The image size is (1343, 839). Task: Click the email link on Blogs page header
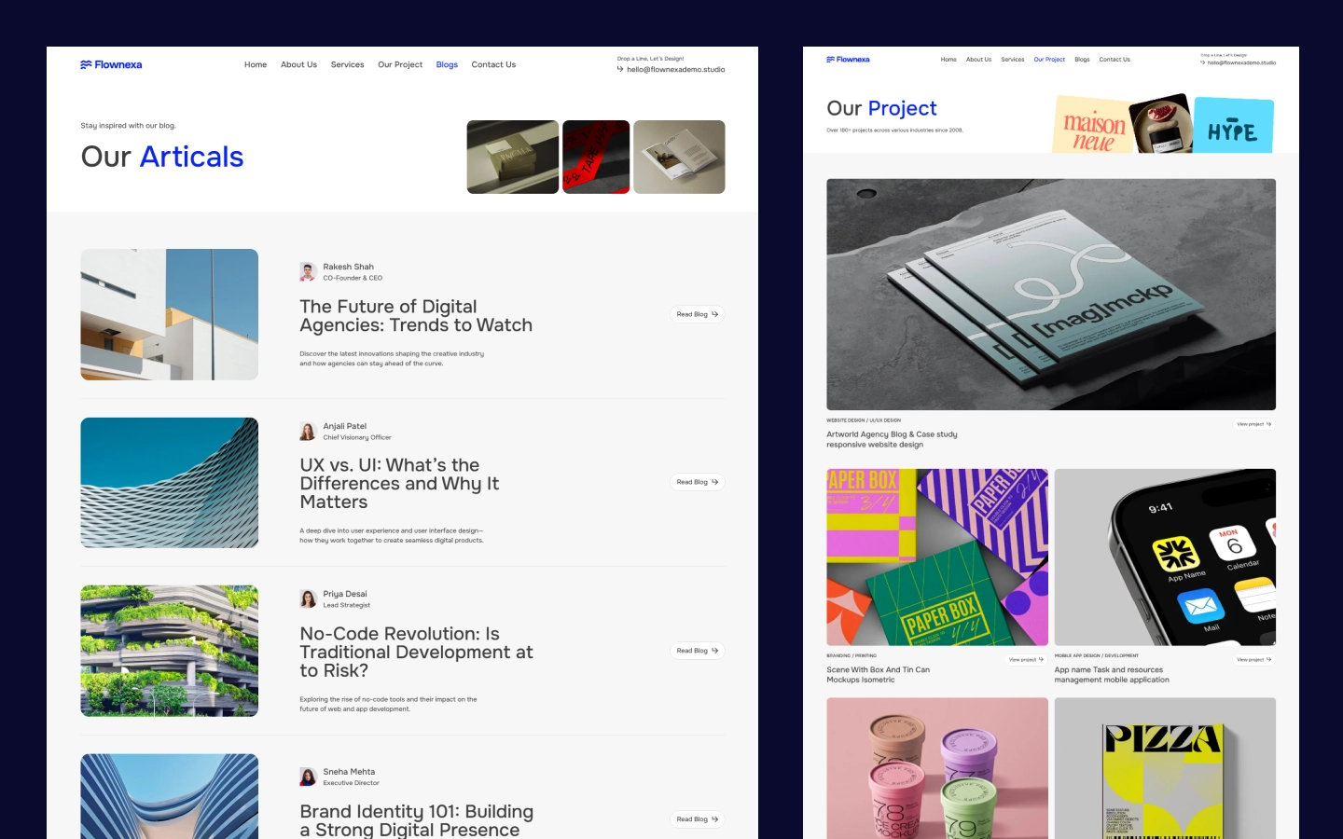coord(675,70)
